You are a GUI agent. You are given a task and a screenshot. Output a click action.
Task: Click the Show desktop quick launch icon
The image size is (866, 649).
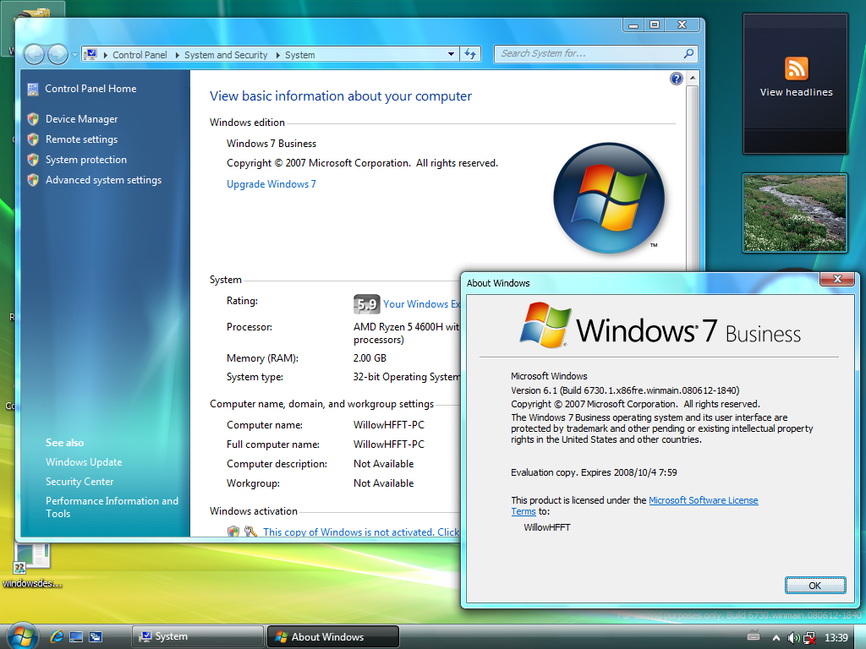coord(75,637)
